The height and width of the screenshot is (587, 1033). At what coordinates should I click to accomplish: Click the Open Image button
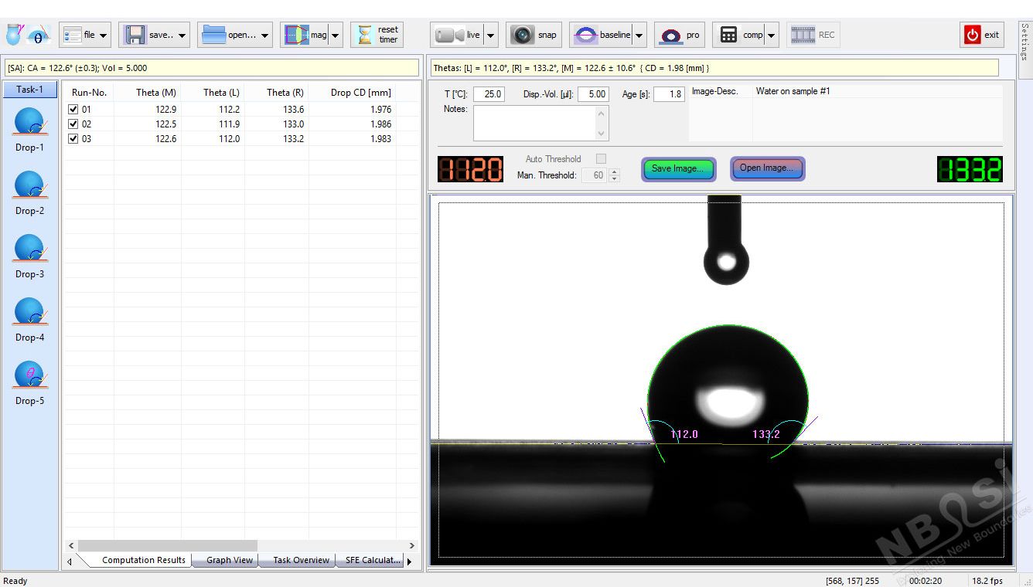(767, 168)
